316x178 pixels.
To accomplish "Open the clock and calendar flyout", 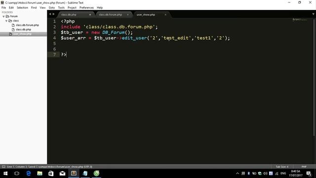I will [x=296, y=174].
